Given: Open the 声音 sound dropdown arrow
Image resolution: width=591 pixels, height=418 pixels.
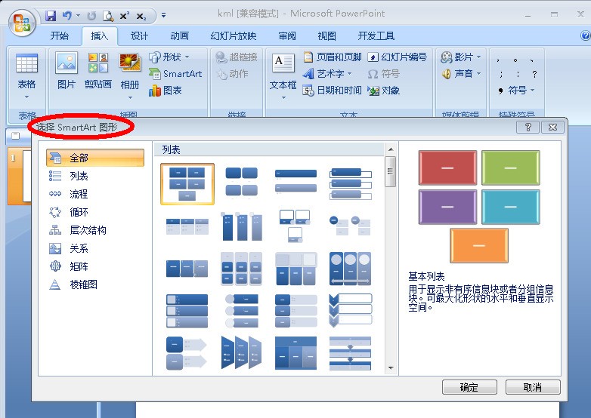Looking at the screenshot, I should point(479,73).
